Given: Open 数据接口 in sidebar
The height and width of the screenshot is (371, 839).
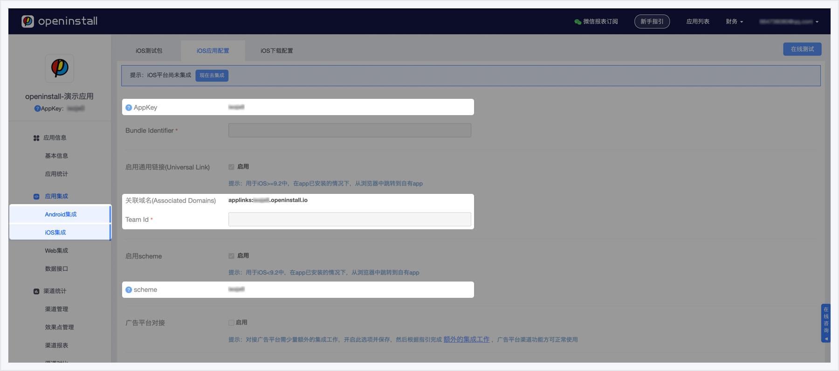Looking at the screenshot, I should 56,269.
